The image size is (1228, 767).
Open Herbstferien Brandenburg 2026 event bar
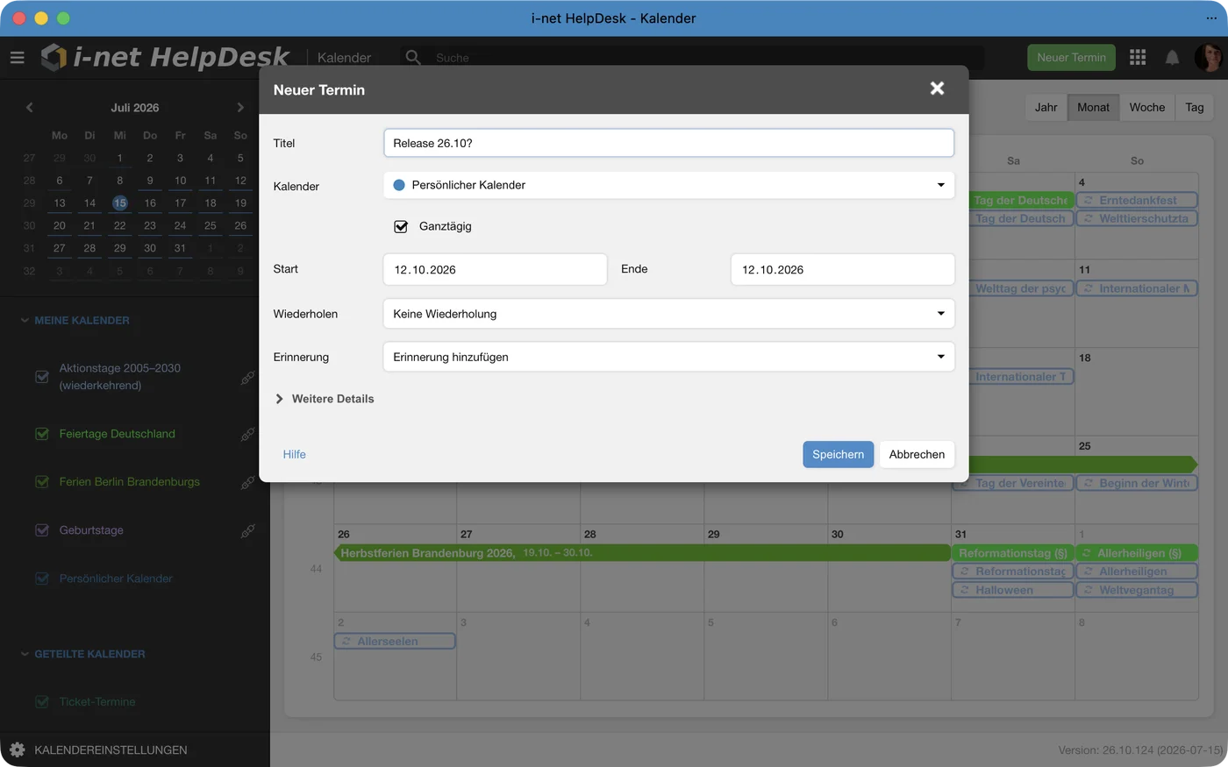(642, 553)
